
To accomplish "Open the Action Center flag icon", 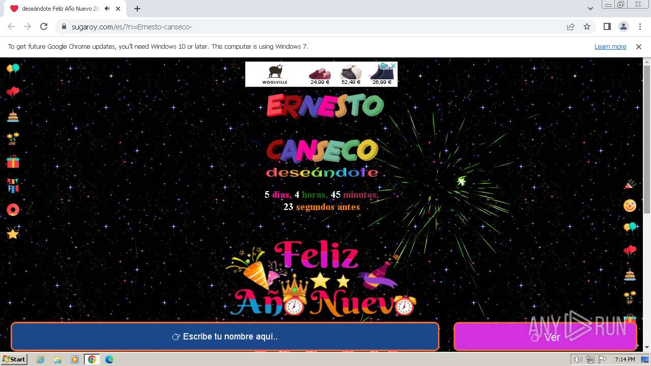I will point(602,359).
